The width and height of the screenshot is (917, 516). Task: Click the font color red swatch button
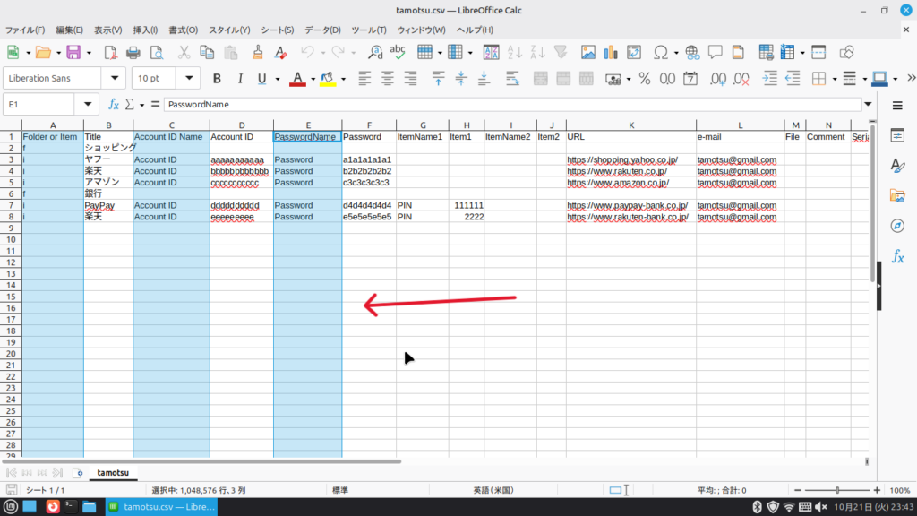[298, 79]
